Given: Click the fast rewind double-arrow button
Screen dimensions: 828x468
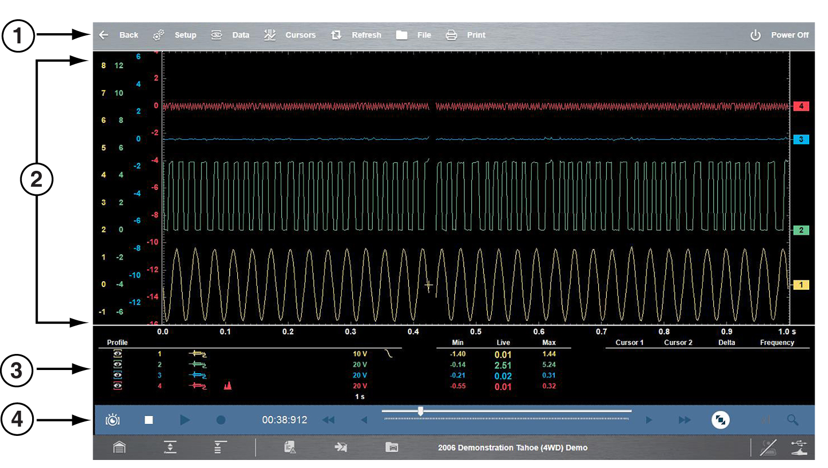Looking at the screenshot, I should point(328,420).
